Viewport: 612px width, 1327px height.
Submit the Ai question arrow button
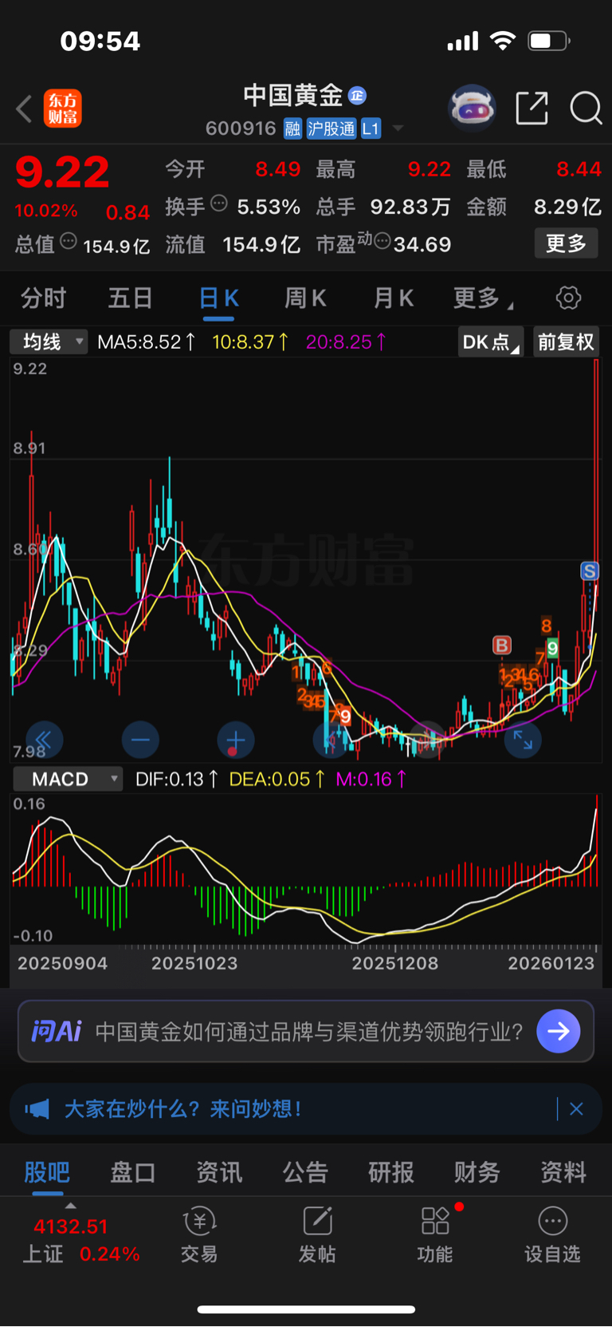pyautogui.click(x=559, y=1032)
